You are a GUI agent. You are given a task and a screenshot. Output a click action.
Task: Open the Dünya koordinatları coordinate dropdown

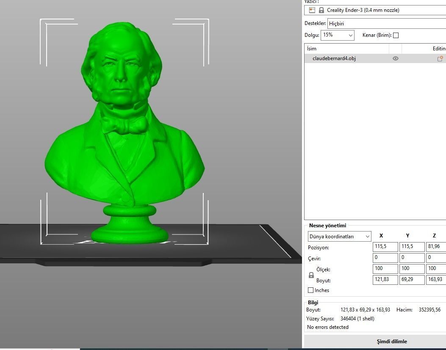tap(339, 236)
